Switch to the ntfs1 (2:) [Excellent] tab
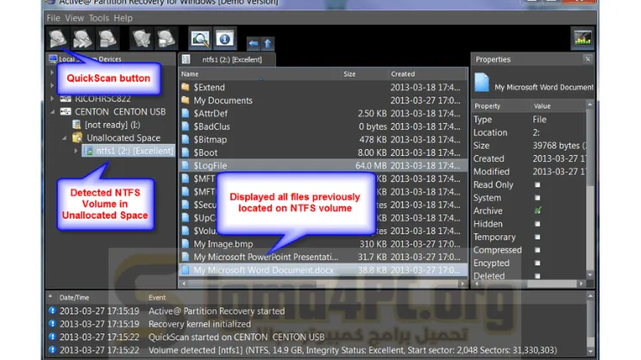This screenshot has width=641, height=360. pos(230,59)
